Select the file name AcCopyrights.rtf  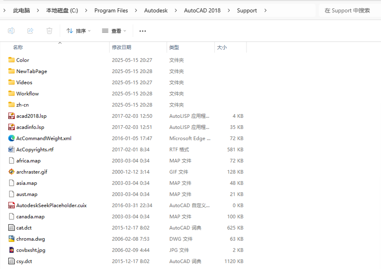(x=35, y=150)
